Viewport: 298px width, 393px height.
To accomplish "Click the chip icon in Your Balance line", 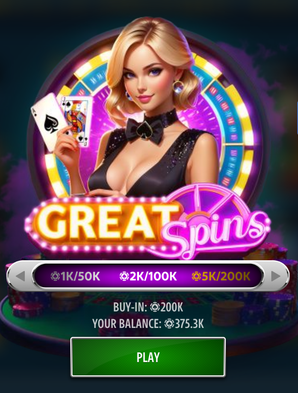I will click(x=169, y=323).
